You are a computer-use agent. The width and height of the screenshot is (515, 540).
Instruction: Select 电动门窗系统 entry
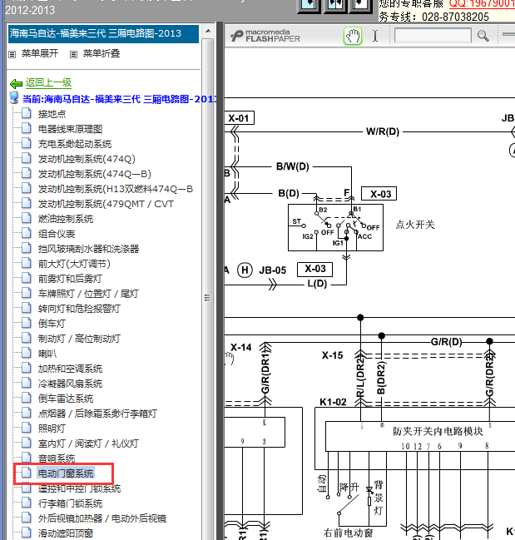[x=66, y=473]
